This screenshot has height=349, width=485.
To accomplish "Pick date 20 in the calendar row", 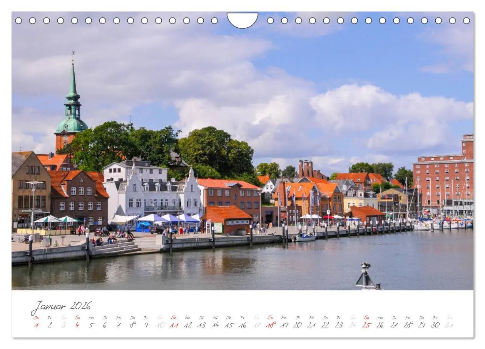I will [x=298, y=325].
